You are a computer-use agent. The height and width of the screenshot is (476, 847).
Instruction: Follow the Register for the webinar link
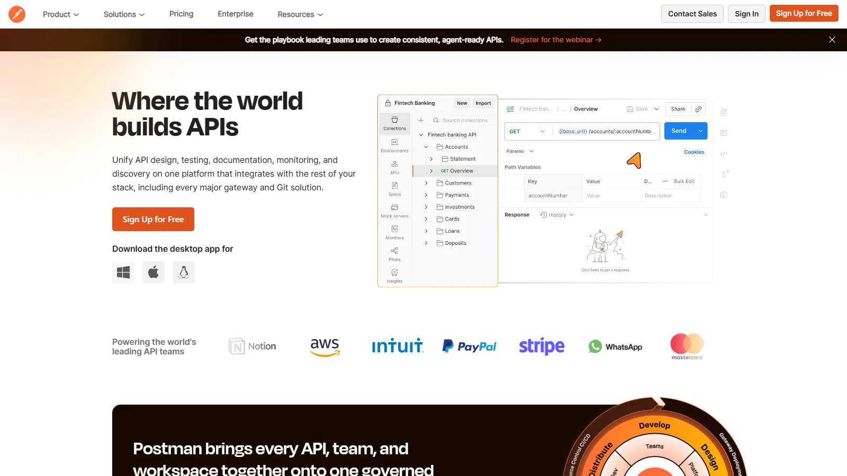click(x=556, y=40)
